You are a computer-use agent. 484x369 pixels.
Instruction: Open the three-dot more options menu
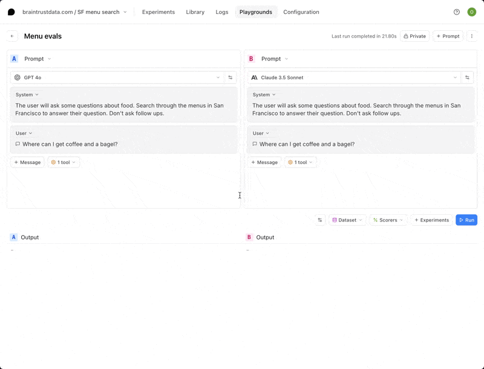pyautogui.click(x=472, y=36)
